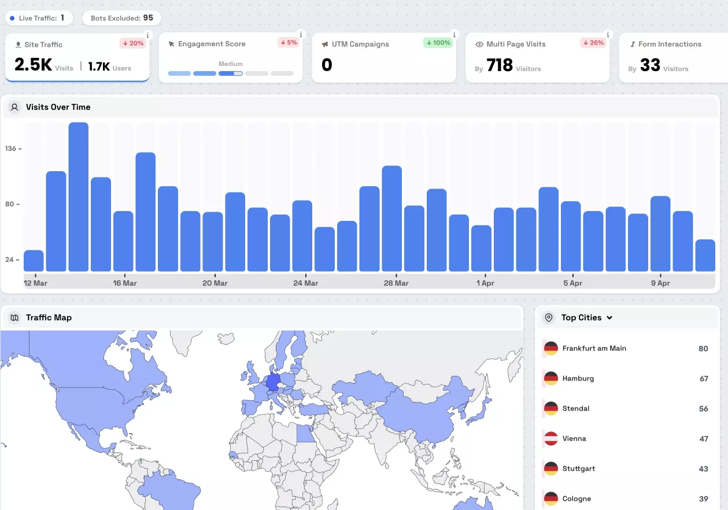Click the Live Traffic pill
Image resolution: width=728 pixels, height=510 pixels.
click(x=39, y=18)
